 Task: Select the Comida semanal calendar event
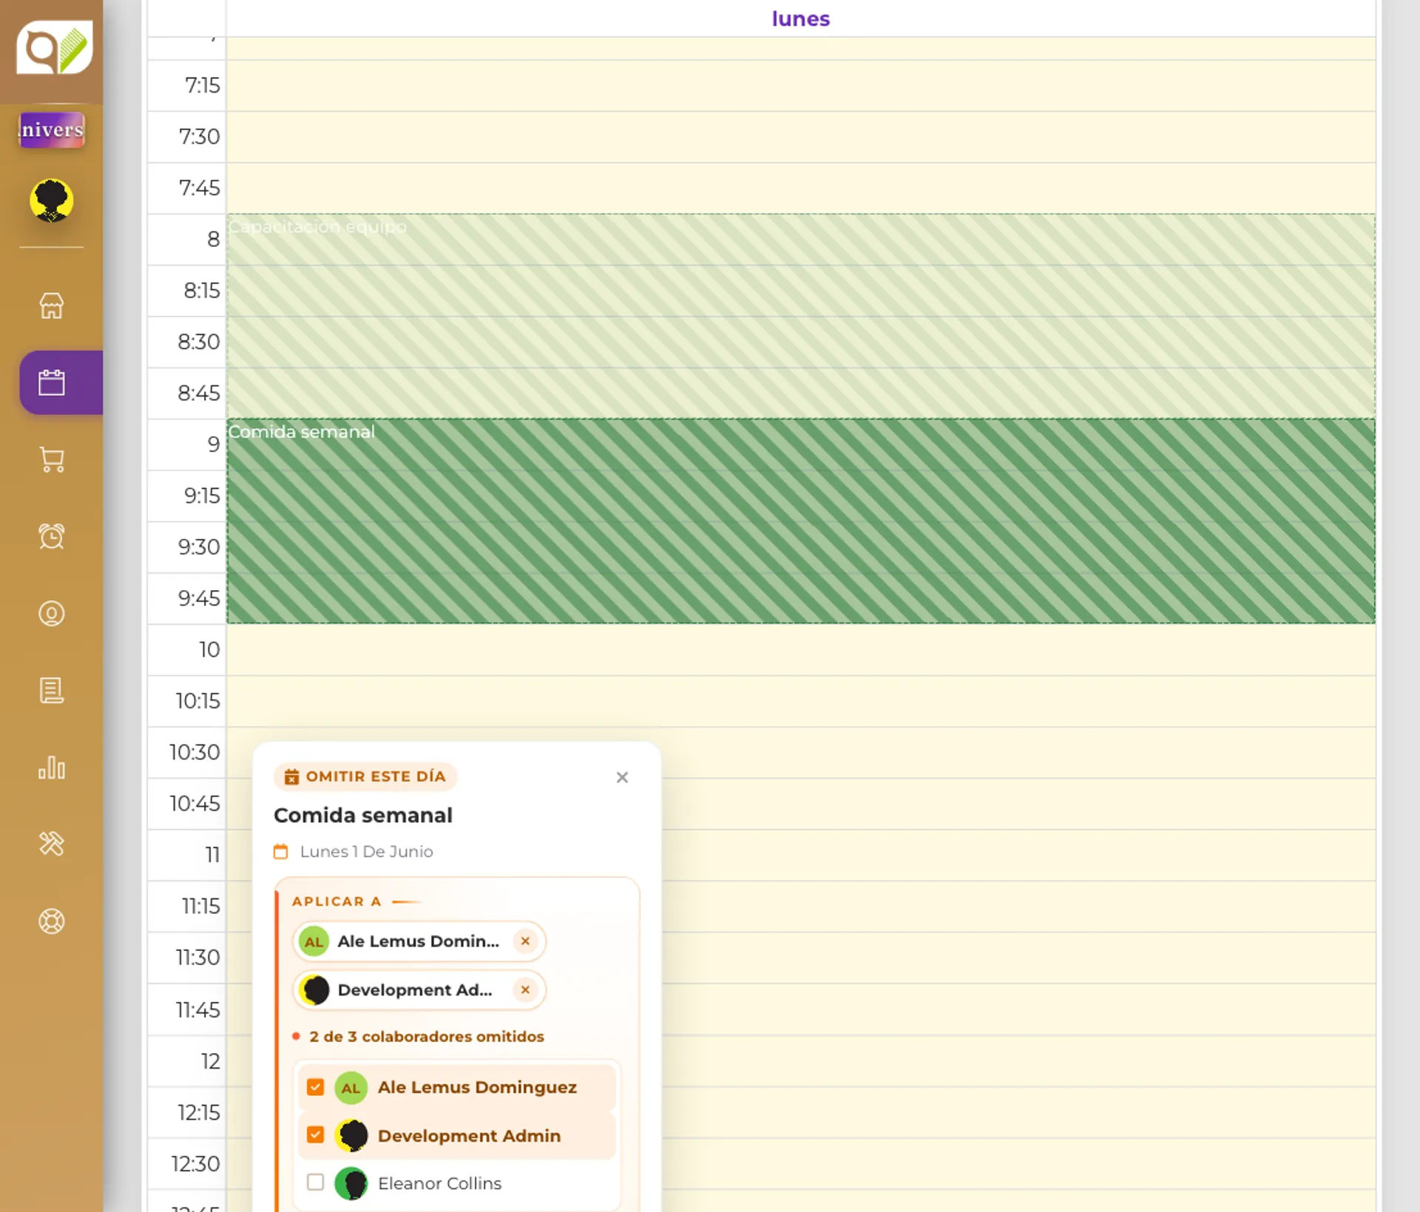coord(801,521)
